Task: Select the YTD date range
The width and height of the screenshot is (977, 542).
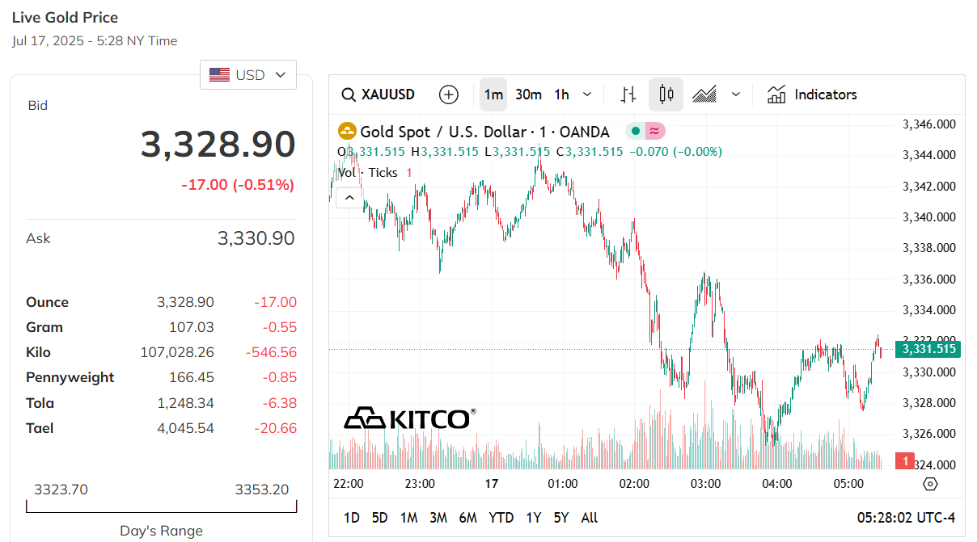Action: click(501, 518)
